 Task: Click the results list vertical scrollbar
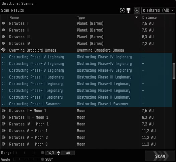coord(174,71)
